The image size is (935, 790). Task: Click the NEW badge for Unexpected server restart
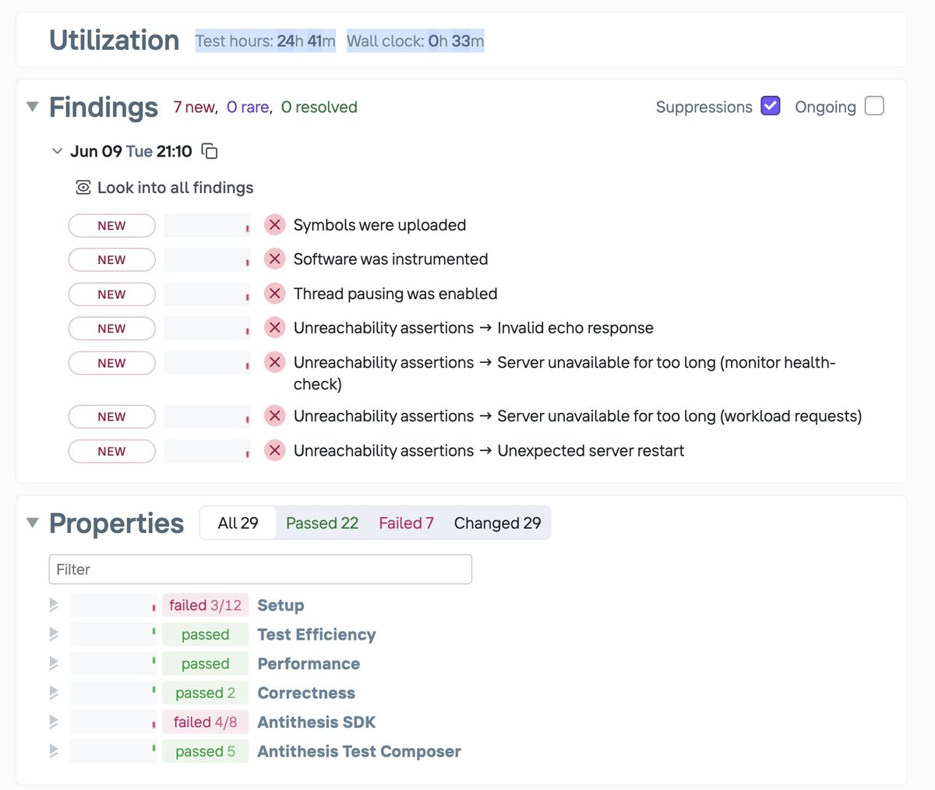point(111,451)
